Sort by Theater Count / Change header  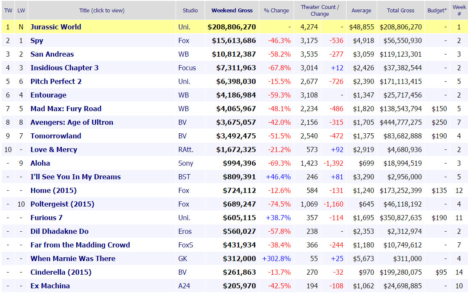tap(320, 11)
